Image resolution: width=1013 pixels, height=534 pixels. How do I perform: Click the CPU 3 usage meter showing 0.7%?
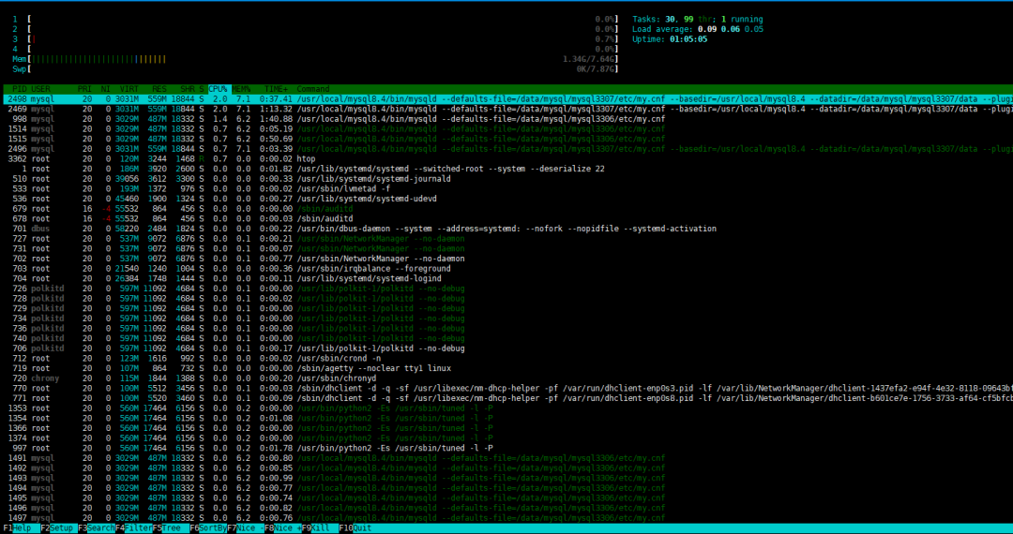pyautogui.click(x=315, y=39)
